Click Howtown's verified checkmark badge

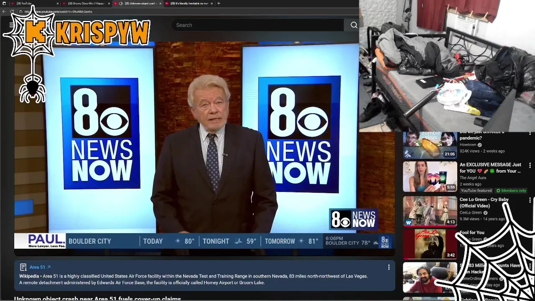pos(480,145)
